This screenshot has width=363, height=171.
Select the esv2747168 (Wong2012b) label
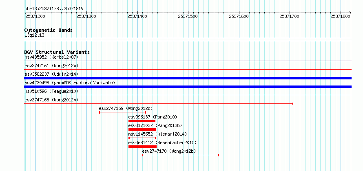[x=51, y=100]
